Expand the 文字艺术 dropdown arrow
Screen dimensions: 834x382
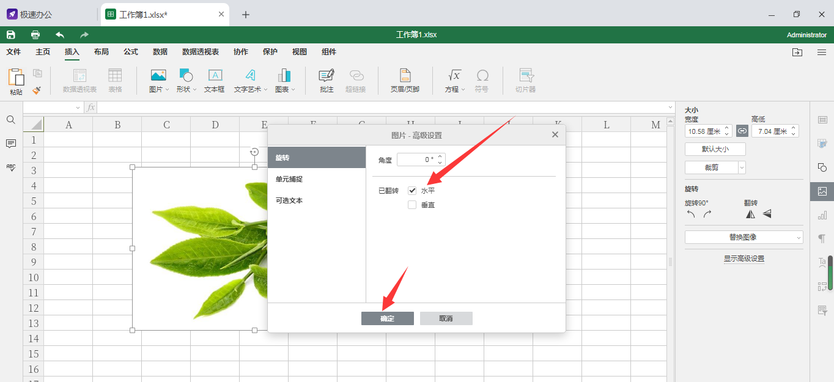[x=265, y=89]
